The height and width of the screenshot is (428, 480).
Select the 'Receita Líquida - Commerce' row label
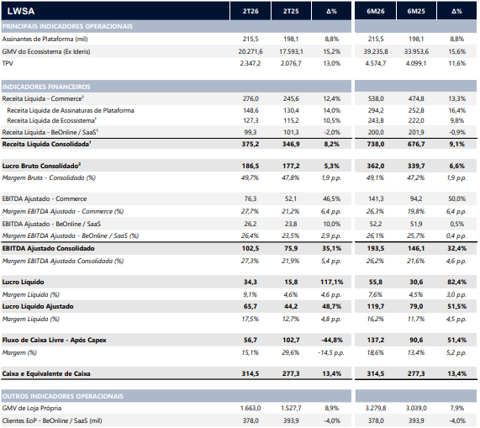(x=43, y=99)
